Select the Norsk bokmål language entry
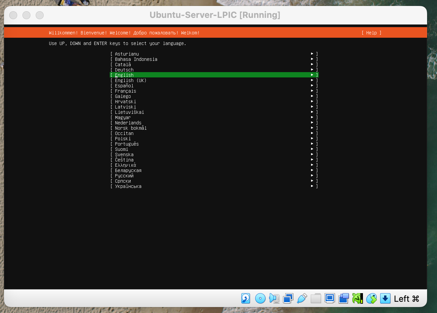This screenshot has height=313, width=437. [214, 128]
